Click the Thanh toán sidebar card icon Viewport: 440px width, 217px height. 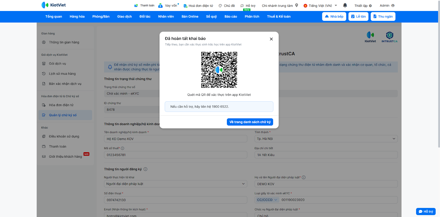[x=44, y=146]
